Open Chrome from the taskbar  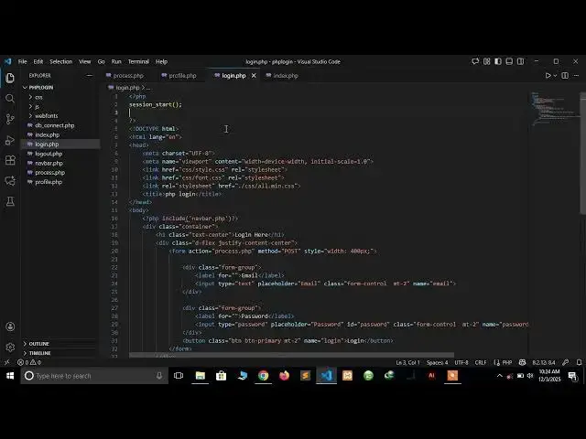coord(263,376)
